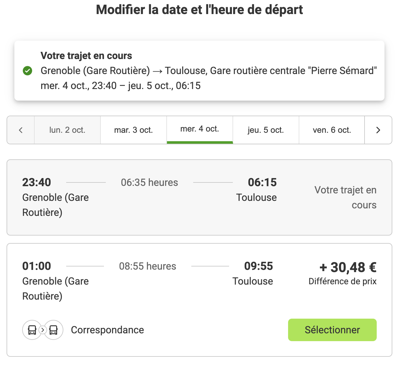Choose the ven. 6 oct. tab
Viewport: 397px width, 368px height.
(x=332, y=130)
